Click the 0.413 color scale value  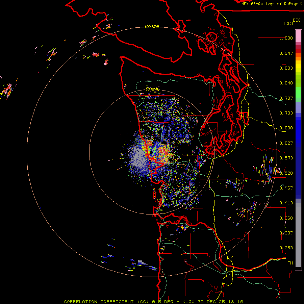(286, 203)
